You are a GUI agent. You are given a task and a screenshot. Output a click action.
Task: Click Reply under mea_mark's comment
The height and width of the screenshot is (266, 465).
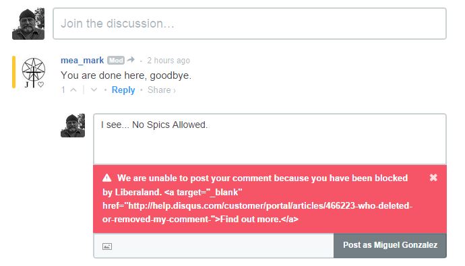tap(123, 90)
